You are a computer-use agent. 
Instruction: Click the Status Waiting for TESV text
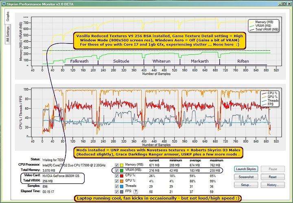(53, 160)
